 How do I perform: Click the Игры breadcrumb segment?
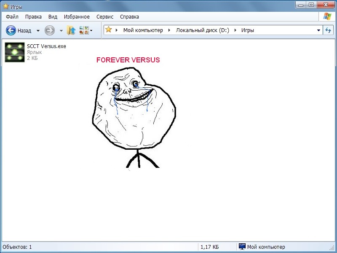[248, 30]
